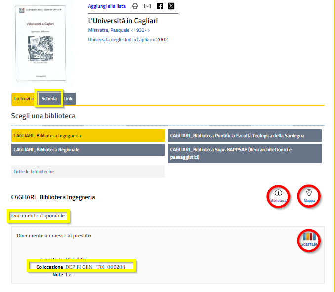The height and width of the screenshot is (292, 335).
Task: Click the book cover thumbnail
Action: click(40, 43)
